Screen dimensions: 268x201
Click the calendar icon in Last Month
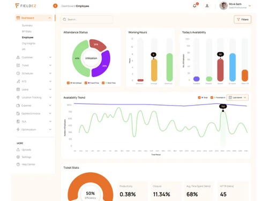coord(230,98)
